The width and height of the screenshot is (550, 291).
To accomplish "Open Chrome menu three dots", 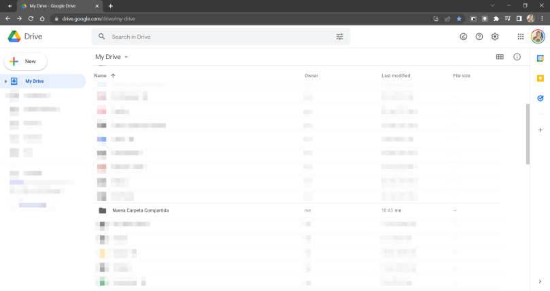I will 542,18.
